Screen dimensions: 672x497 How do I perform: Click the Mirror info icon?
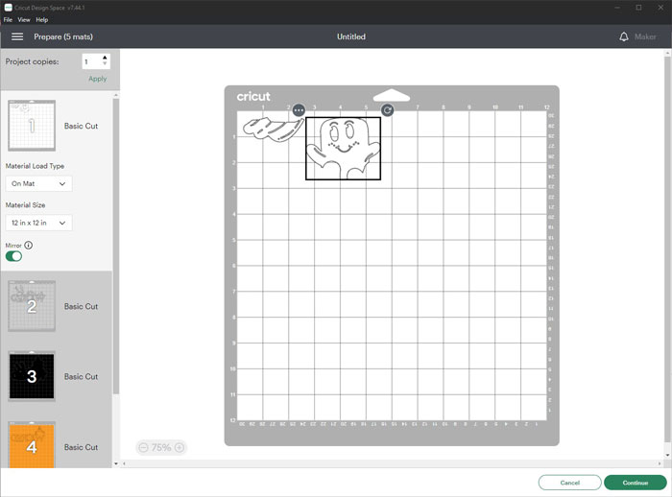[28, 246]
